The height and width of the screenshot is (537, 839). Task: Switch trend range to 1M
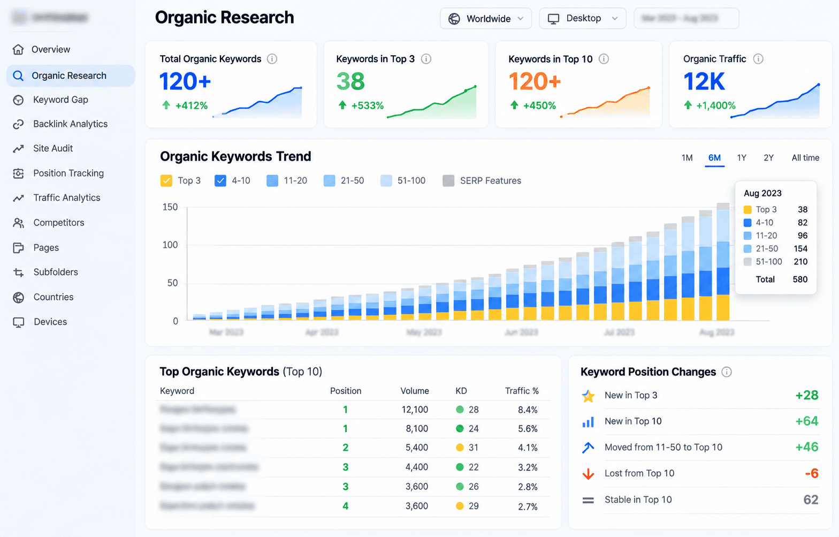687,158
